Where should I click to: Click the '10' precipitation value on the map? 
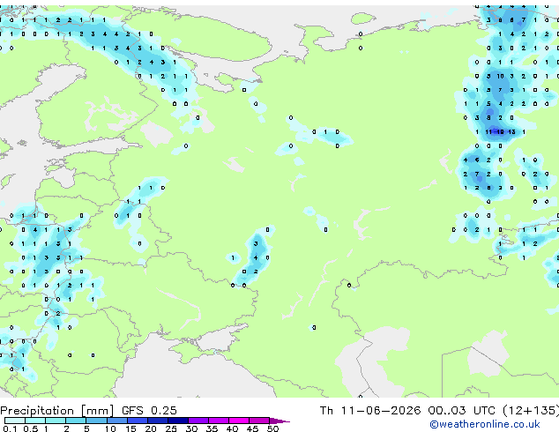click(x=500, y=76)
